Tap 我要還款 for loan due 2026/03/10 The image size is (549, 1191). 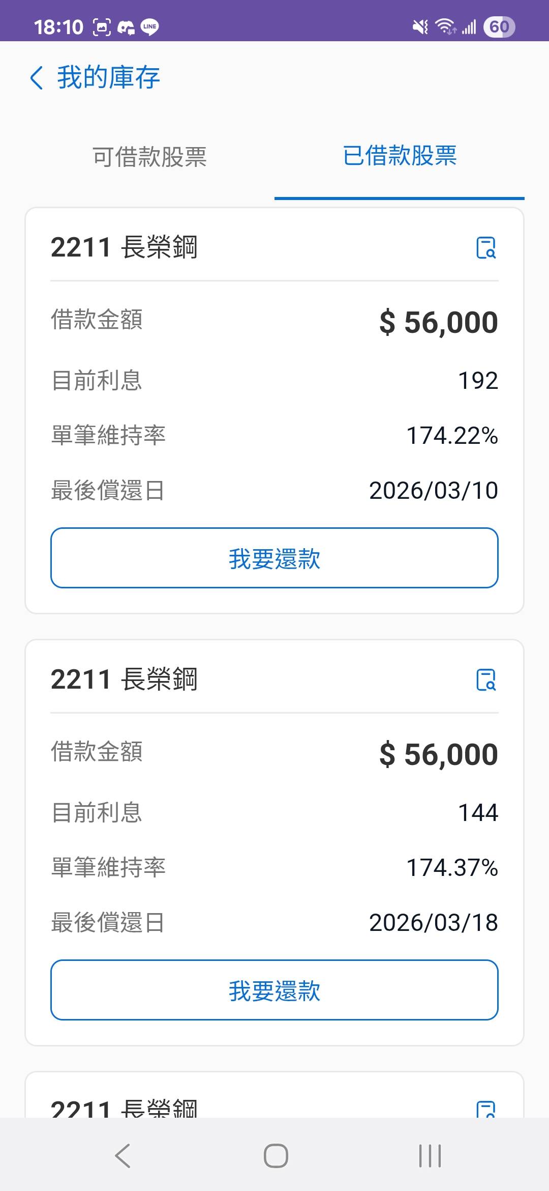pyautogui.click(x=274, y=558)
